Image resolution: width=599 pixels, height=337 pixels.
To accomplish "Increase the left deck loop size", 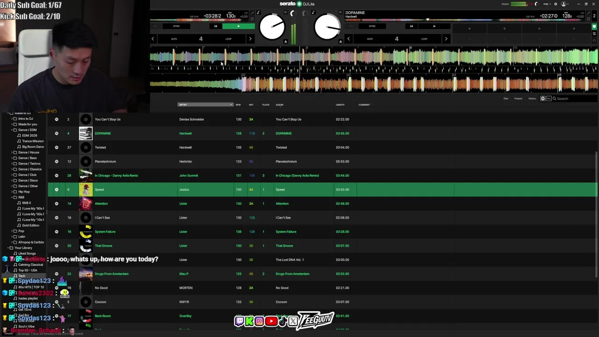I will click(250, 39).
